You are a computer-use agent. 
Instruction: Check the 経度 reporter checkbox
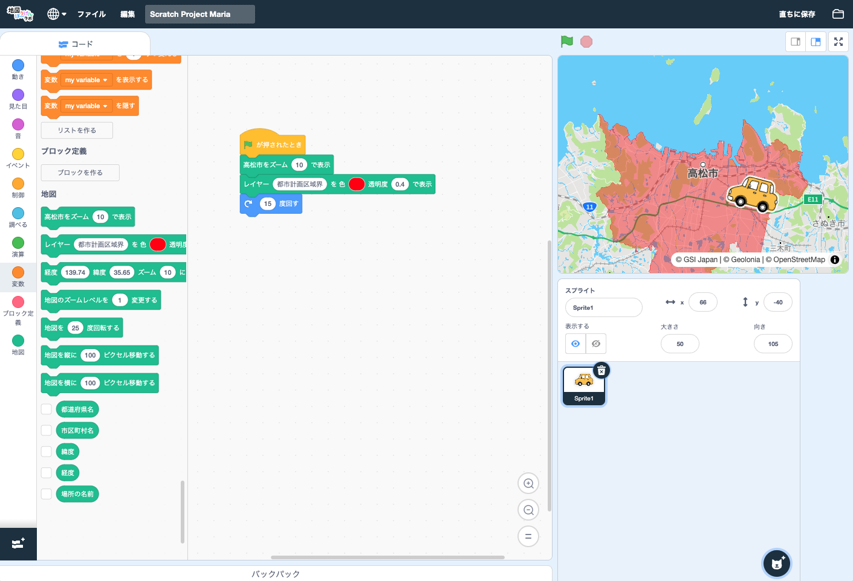point(47,472)
